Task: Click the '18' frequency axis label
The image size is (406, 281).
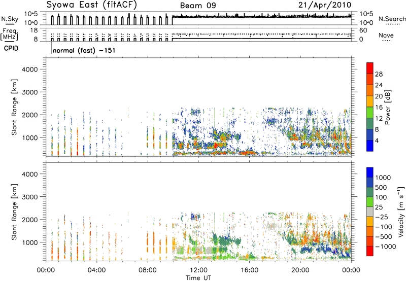Action: [34, 30]
